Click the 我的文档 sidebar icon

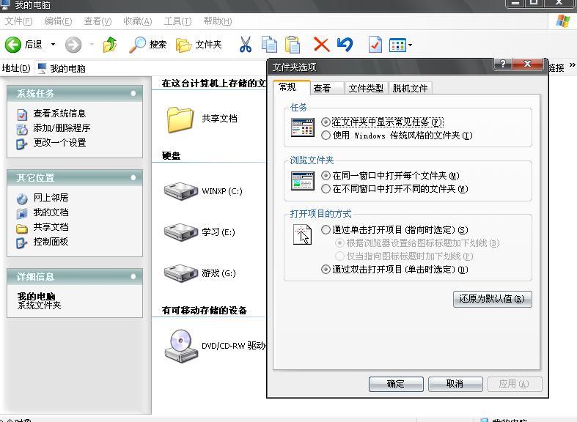coord(22,213)
